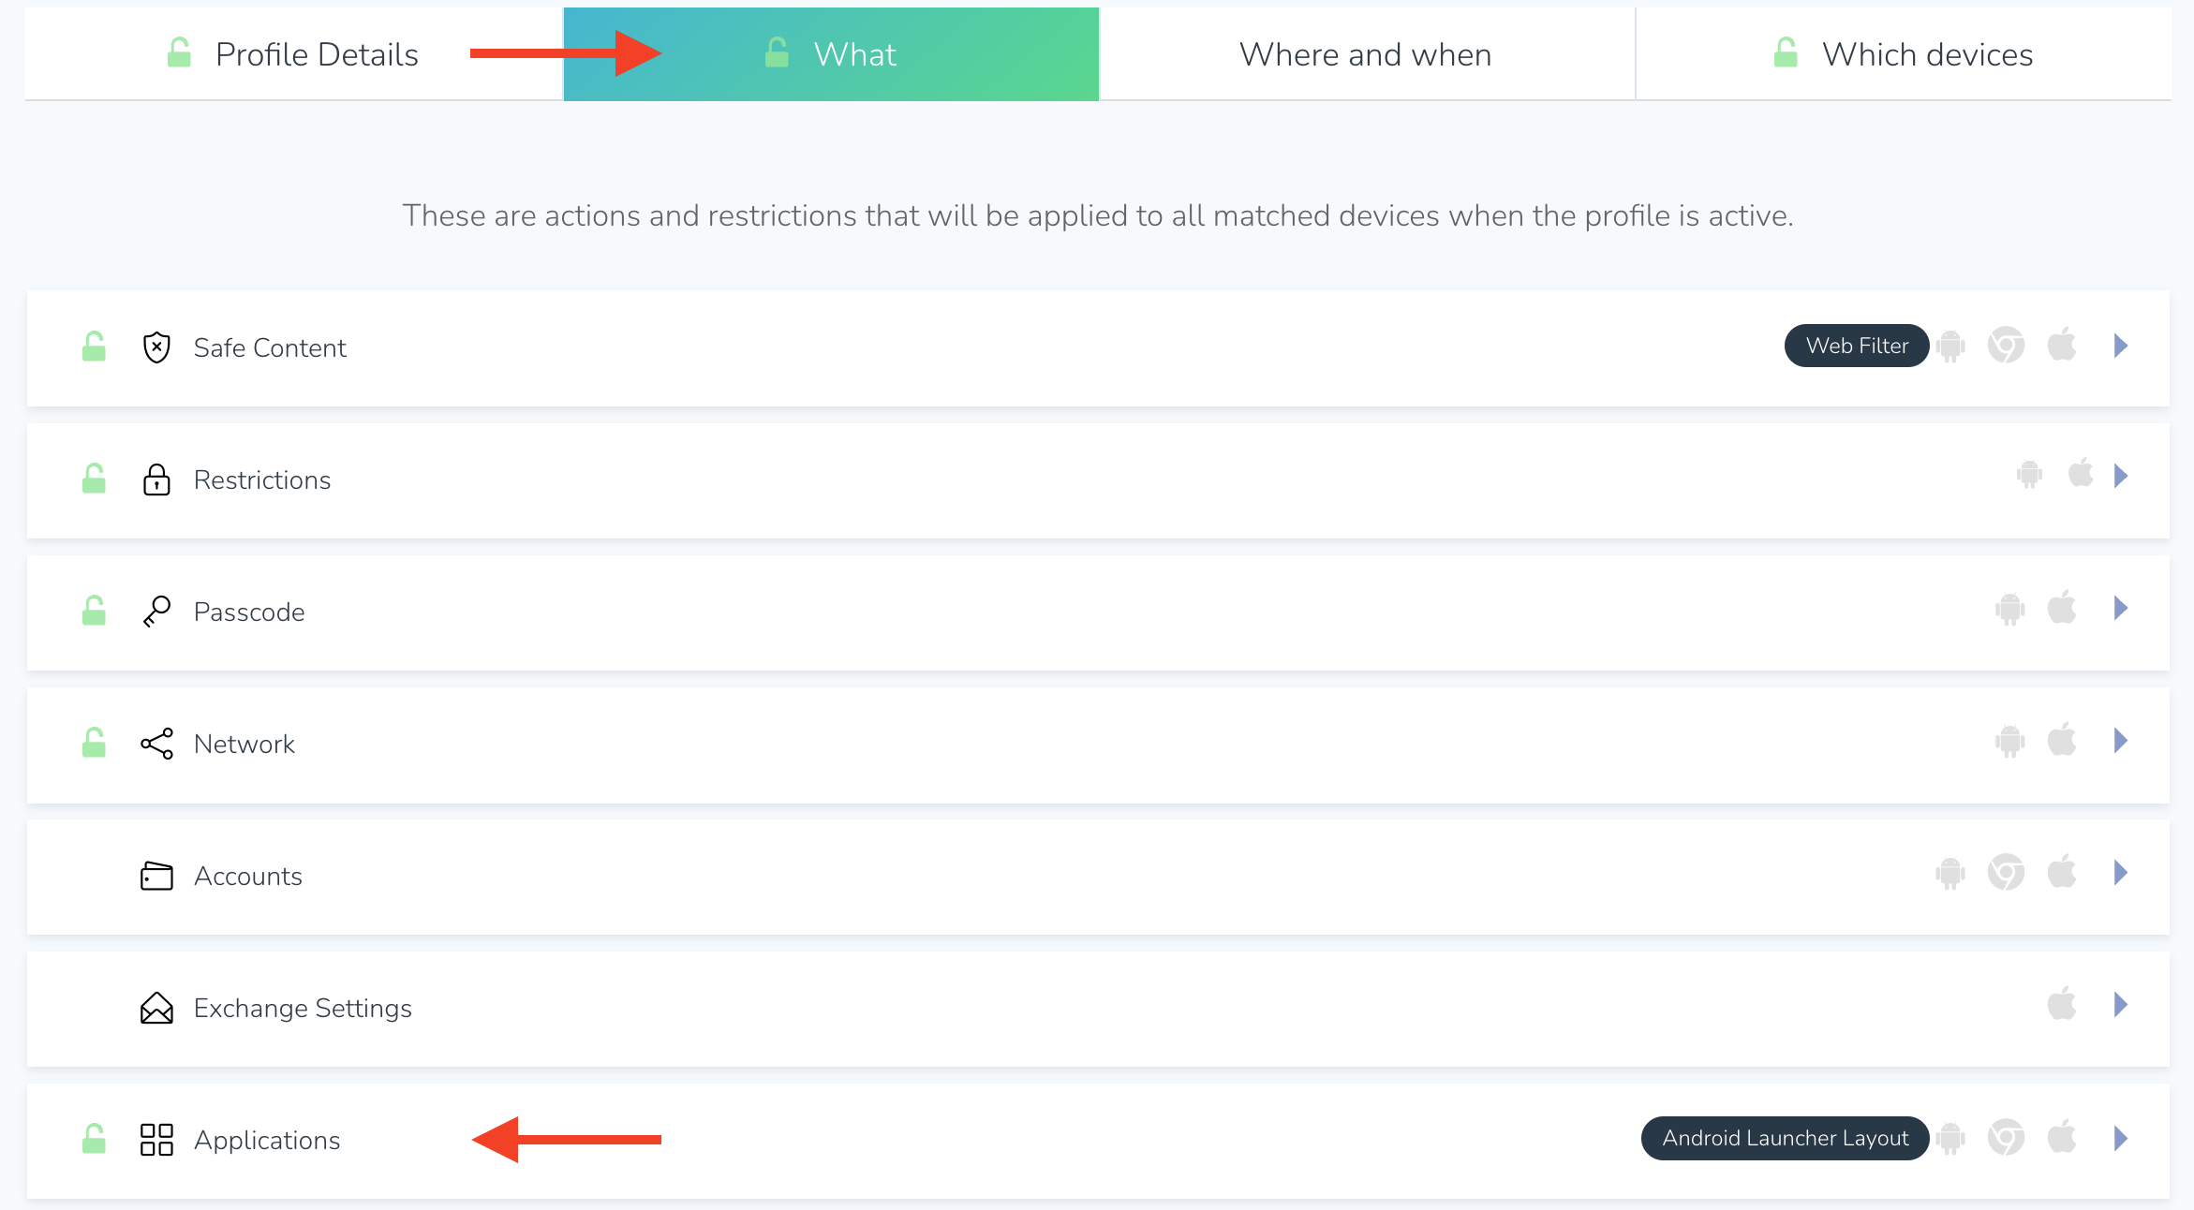Click the Restrictions padlock icon
The width and height of the screenshot is (2194, 1210).
pos(156,480)
